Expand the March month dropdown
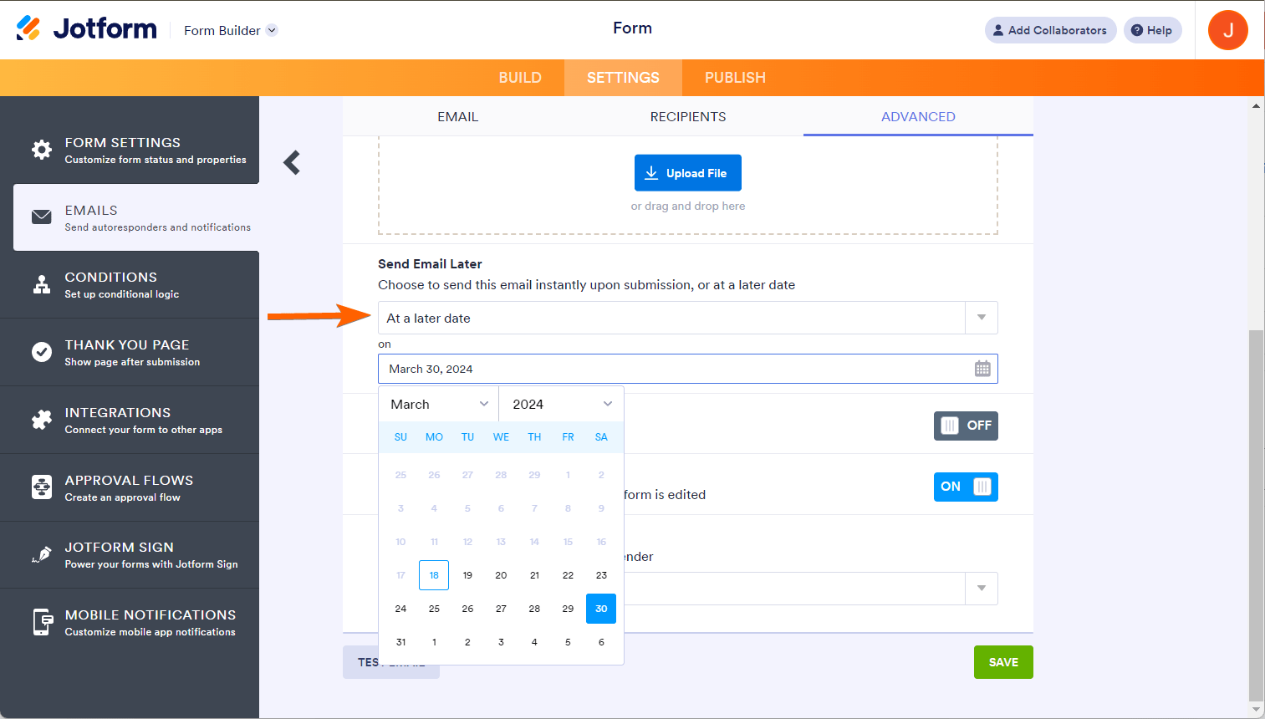Viewport: 1265px width, 719px height. pyautogui.click(x=439, y=404)
